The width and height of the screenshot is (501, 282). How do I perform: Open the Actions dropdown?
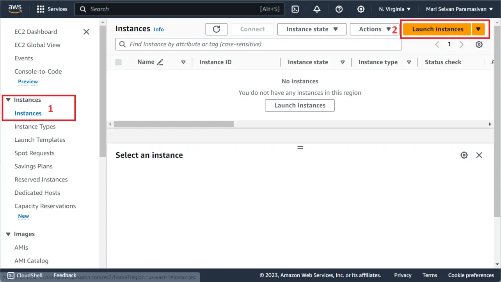coord(375,29)
